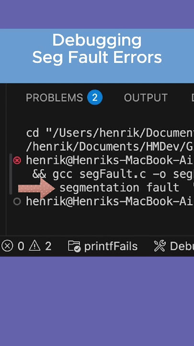Click the folder check icon before printfFails

[74, 246]
